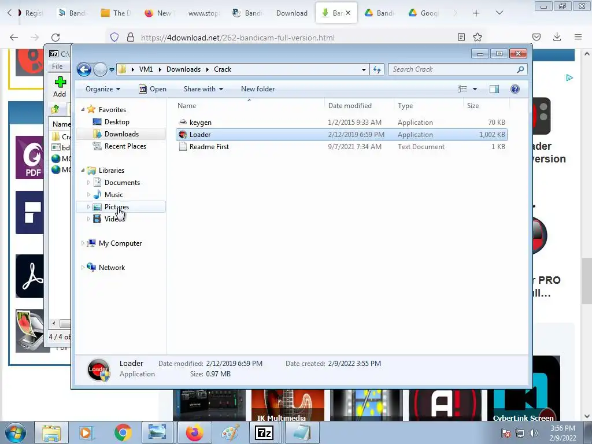Toggle Firefox reader view icon
This screenshot has width=592, height=444.
pos(461,37)
